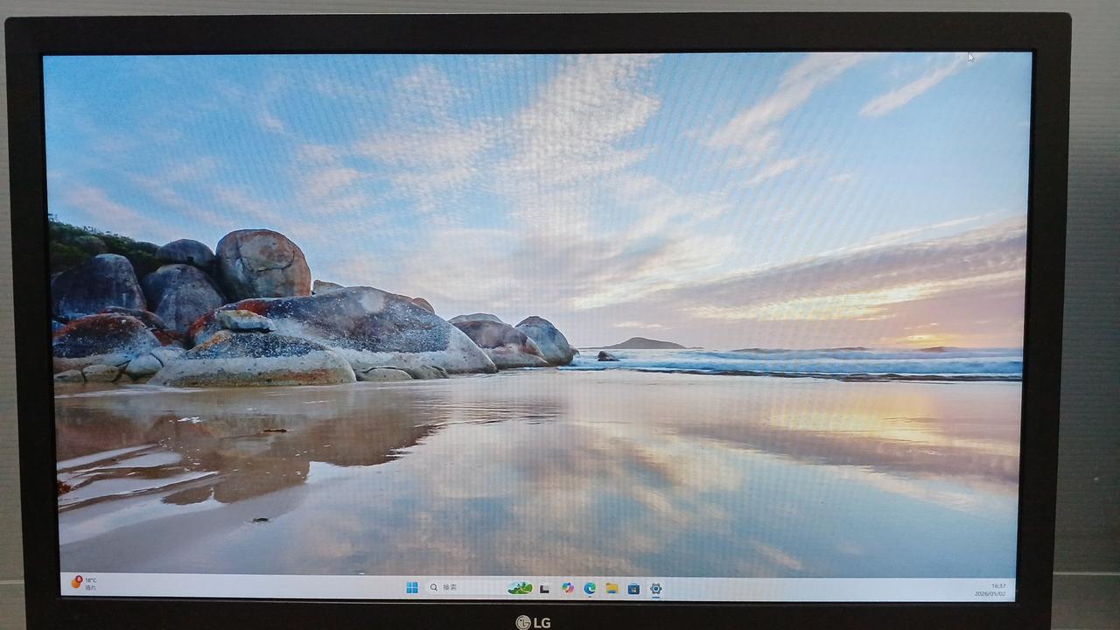Click an empty area of the taskbar
Viewport: 1120px width, 630px height.
262,586
